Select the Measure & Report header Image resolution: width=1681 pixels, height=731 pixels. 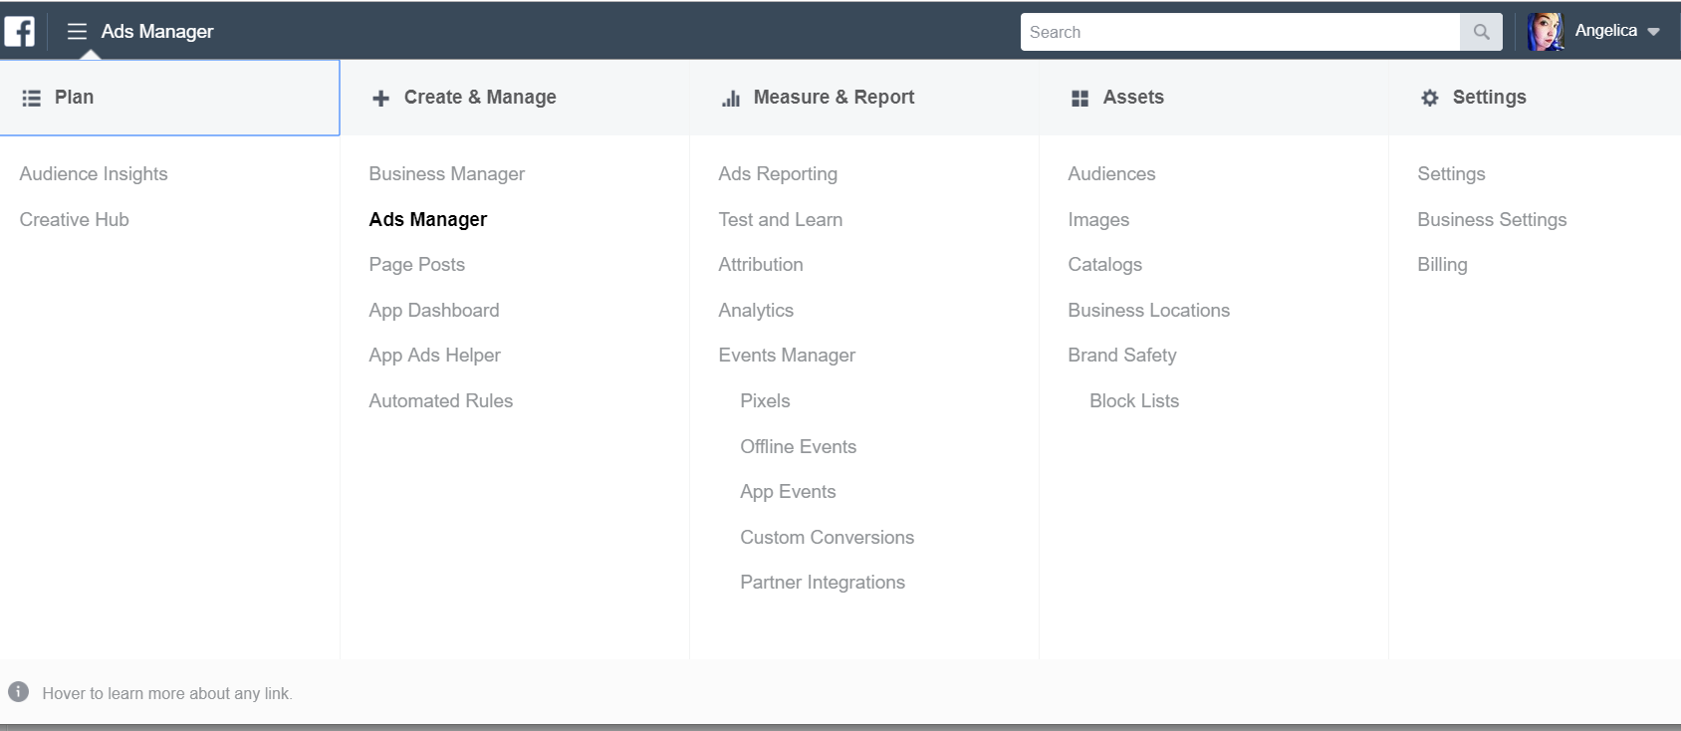point(864,98)
